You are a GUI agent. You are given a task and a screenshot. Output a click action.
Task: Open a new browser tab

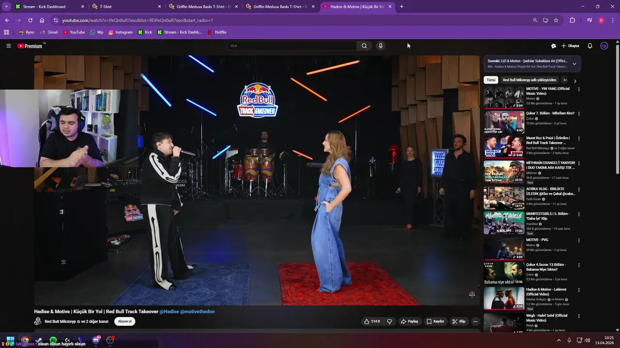402,7
